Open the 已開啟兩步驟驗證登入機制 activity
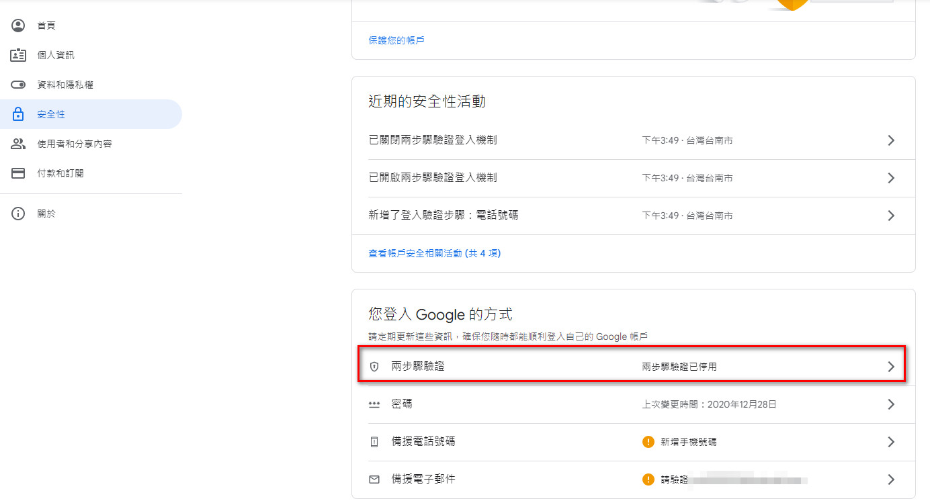The image size is (930, 503). coord(634,178)
